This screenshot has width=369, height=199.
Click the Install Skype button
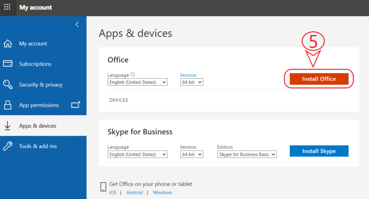[319, 151]
